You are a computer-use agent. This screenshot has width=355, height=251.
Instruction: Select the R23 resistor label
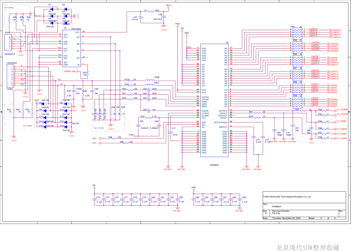[157, 10]
